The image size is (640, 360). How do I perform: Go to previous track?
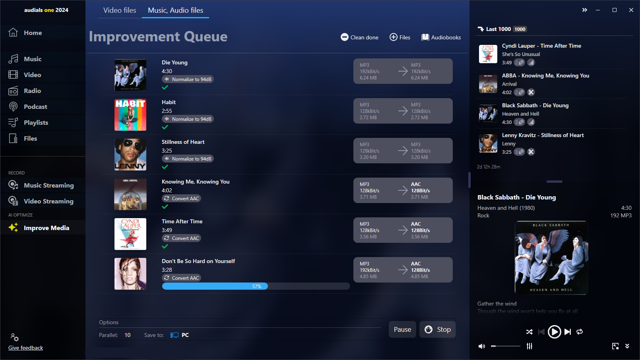tap(541, 332)
